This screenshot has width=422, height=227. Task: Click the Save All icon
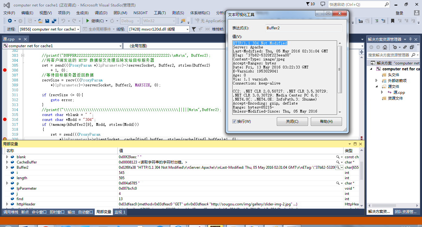[x=54, y=21]
